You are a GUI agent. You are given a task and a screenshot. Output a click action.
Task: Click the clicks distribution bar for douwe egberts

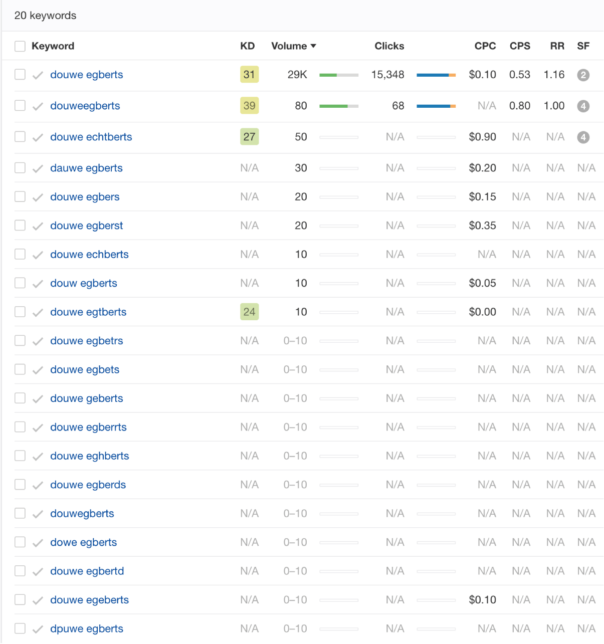click(x=436, y=75)
